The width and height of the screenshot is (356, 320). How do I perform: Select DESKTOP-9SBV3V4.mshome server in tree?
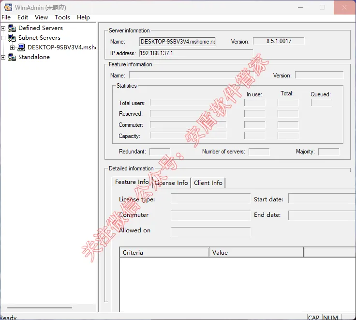pyautogui.click(x=61, y=47)
